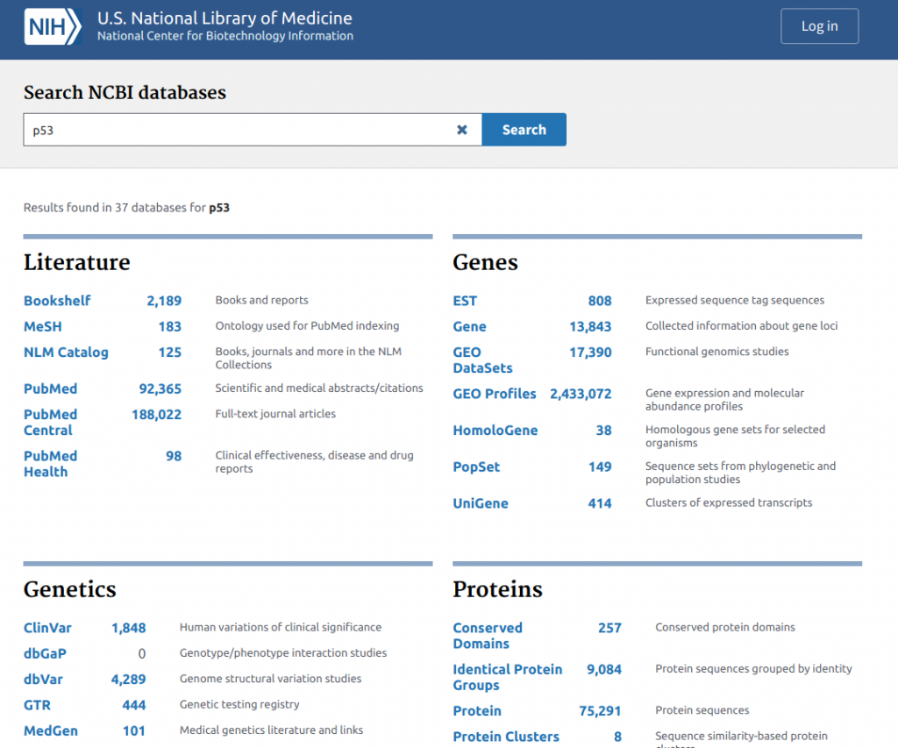
Task: Click ClinVar count 1,848
Action: pos(129,628)
